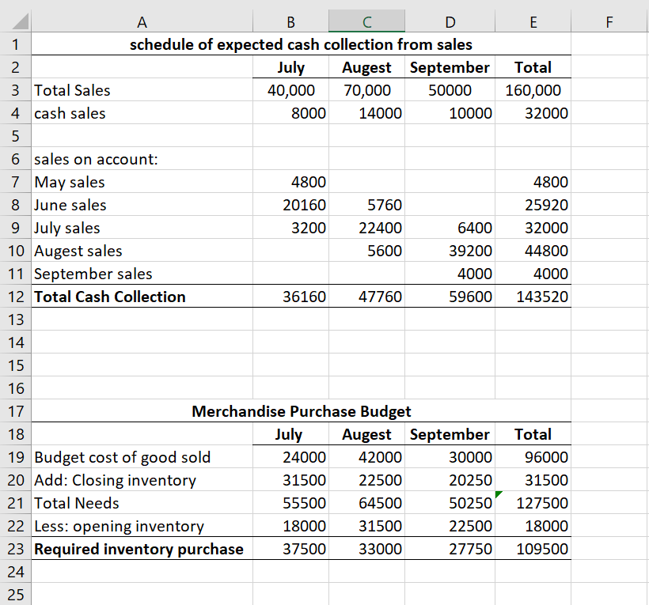Select row 12 header
Screen dimensions: 649x605
pyautogui.click(x=15, y=297)
